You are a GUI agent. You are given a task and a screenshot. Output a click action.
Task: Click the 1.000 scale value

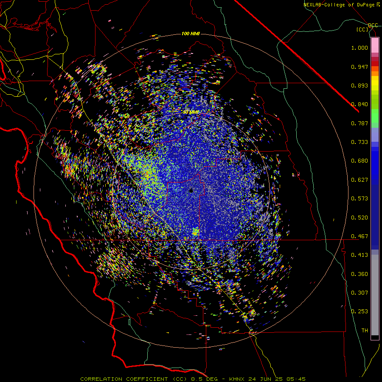coord(360,48)
